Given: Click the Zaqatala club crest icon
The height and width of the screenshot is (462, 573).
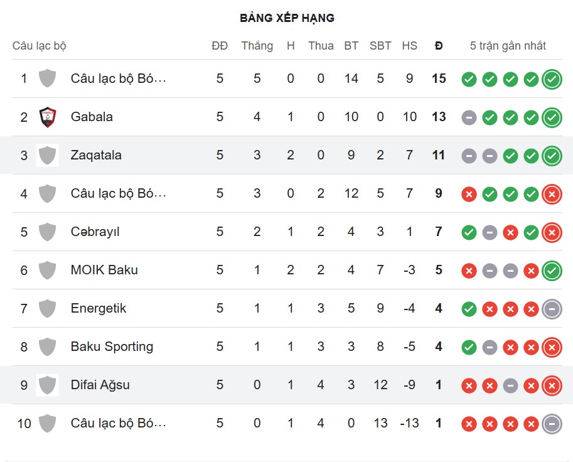Looking at the screenshot, I should click(48, 155).
